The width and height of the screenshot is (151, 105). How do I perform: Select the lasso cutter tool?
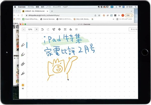(x=23, y=74)
